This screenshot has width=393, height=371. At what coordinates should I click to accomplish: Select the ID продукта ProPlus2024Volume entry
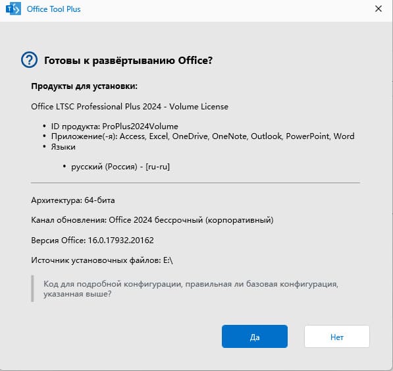point(115,126)
